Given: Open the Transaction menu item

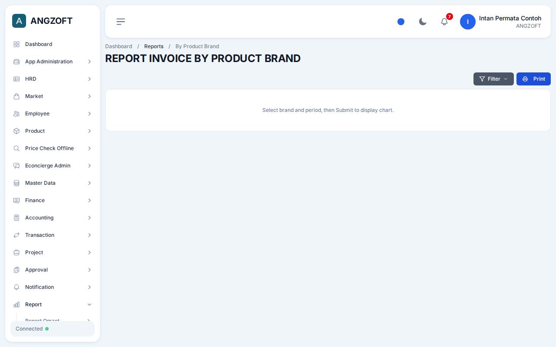Looking at the screenshot, I should 53,235.
